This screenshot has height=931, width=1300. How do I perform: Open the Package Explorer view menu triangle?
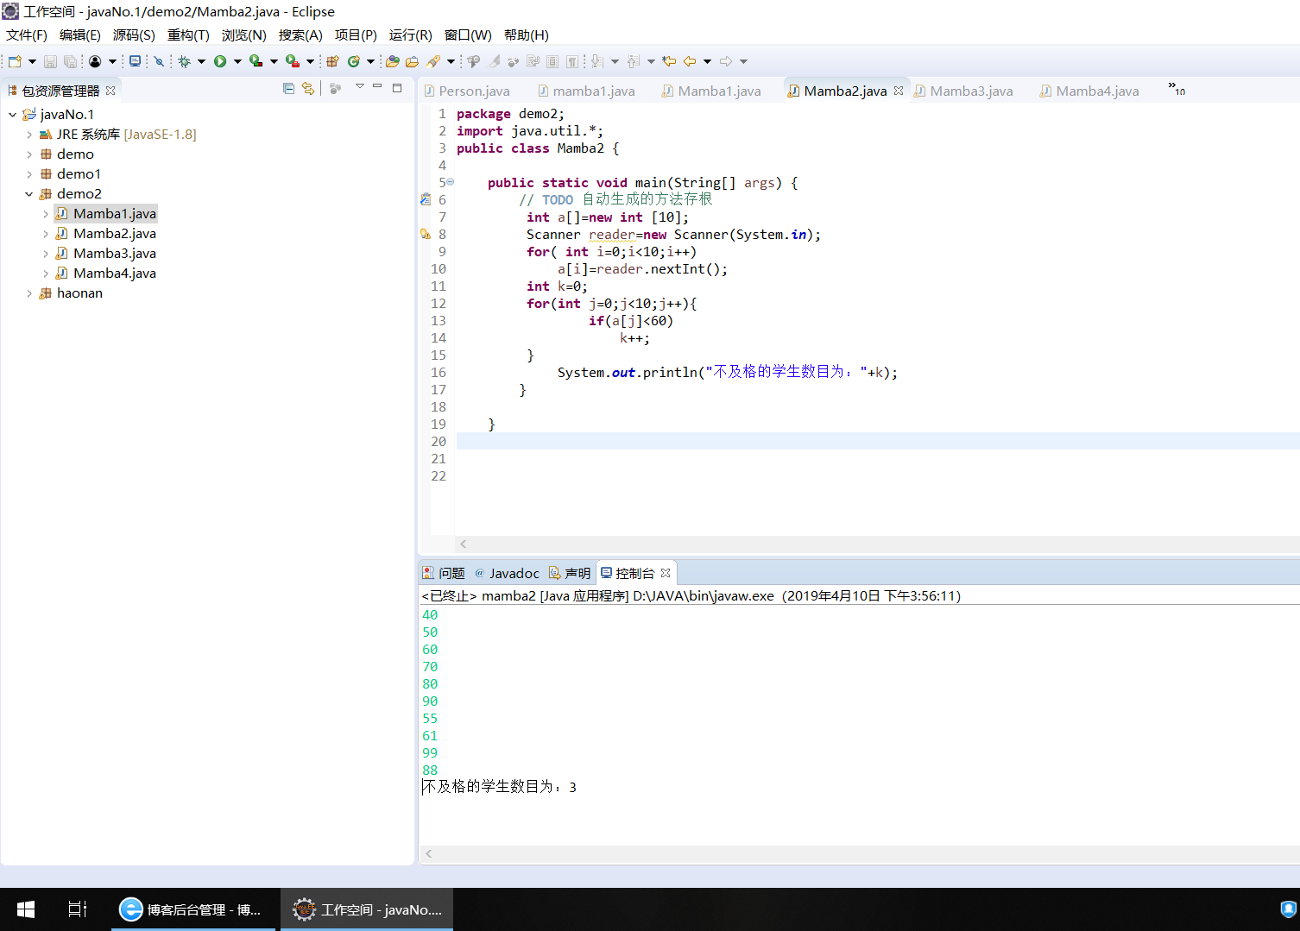click(x=360, y=86)
